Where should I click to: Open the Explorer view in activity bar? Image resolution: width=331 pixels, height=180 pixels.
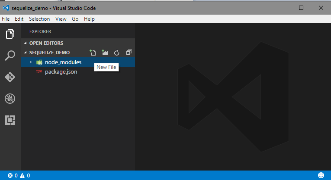point(10,34)
